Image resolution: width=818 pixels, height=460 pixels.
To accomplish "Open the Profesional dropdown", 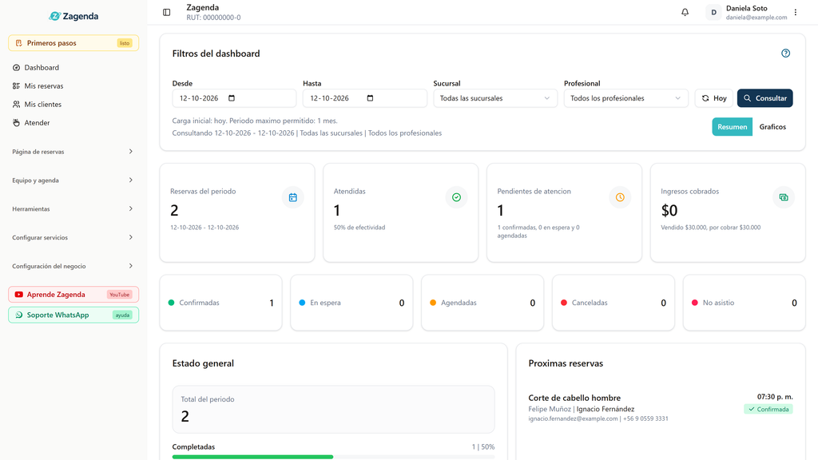I will pyautogui.click(x=625, y=98).
